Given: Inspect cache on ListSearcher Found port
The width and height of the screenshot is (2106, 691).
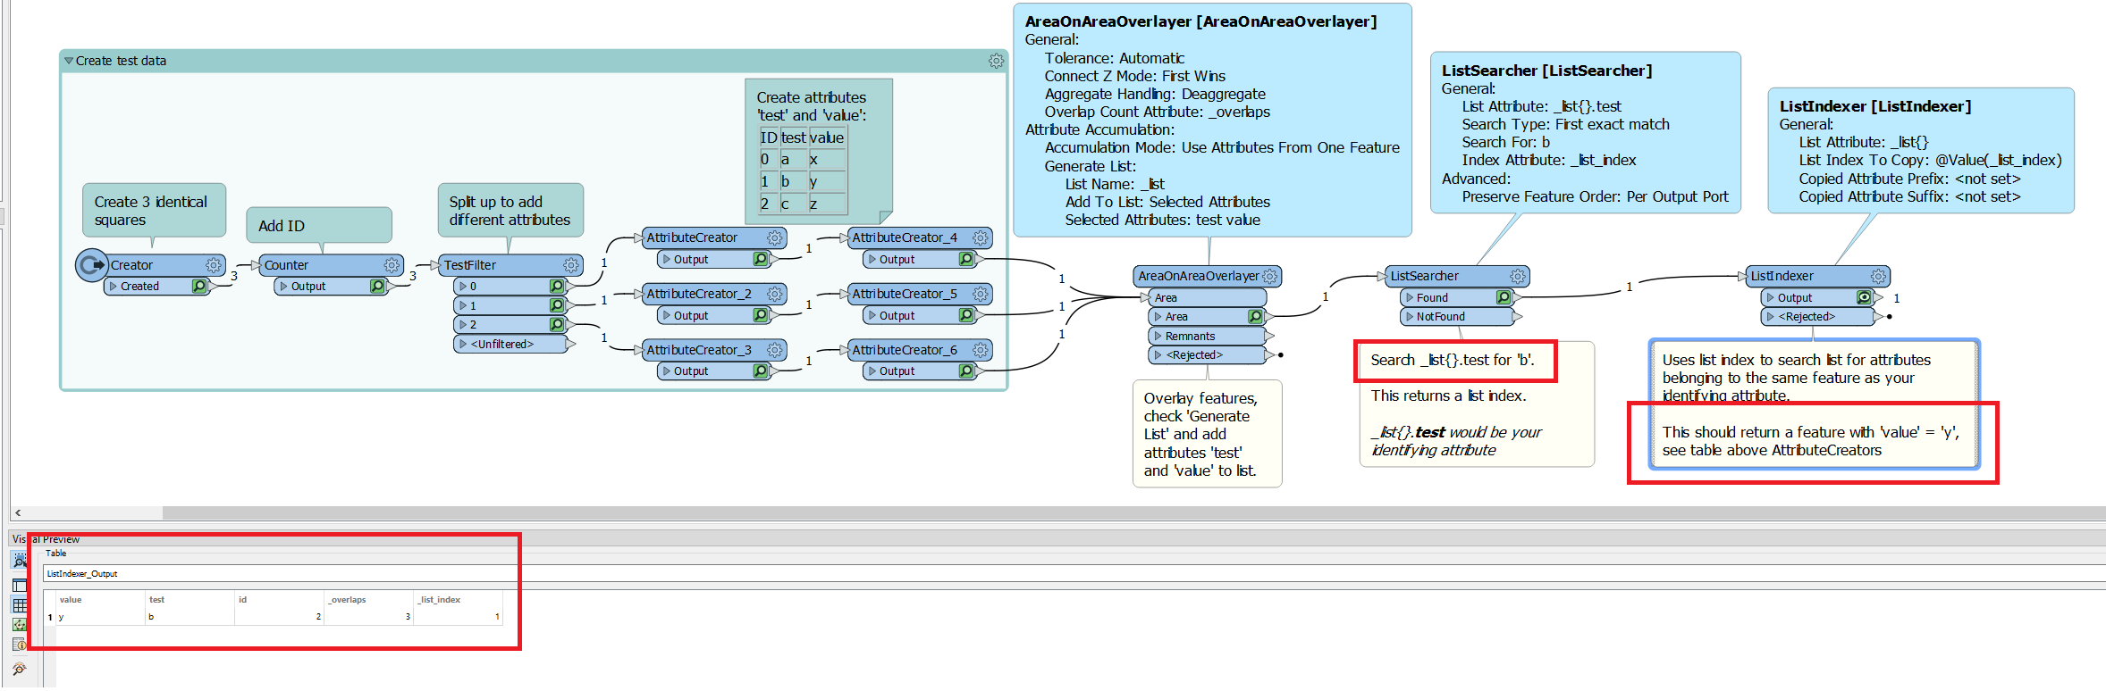Looking at the screenshot, I should point(1504,297).
